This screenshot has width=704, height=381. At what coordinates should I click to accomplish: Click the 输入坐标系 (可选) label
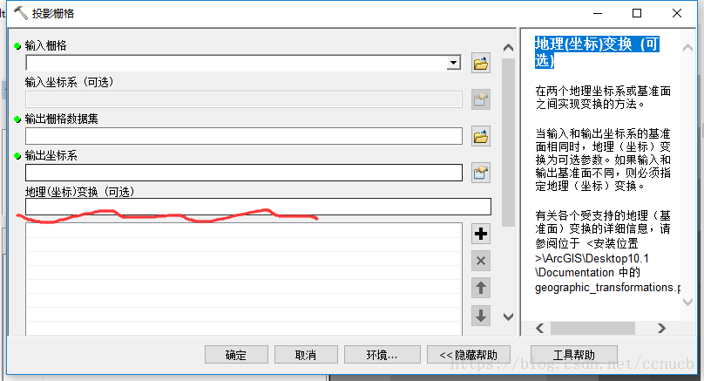tap(69, 82)
